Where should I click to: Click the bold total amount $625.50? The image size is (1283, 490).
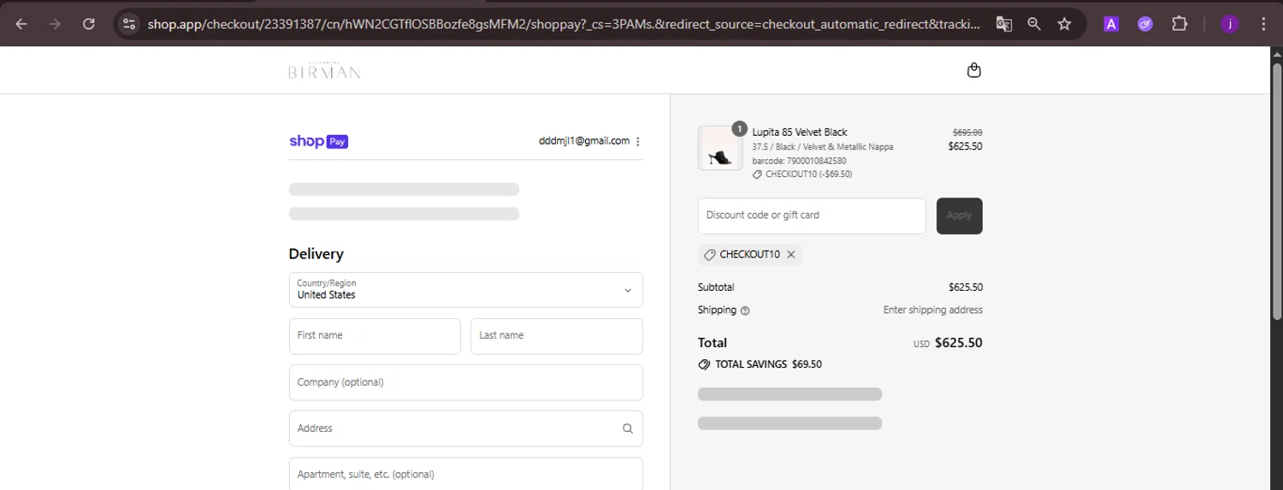pos(959,343)
